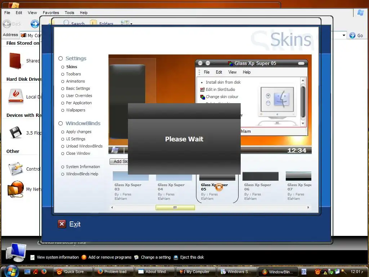Click View system information task
The width and height of the screenshot is (369, 277).
coord(58,257)
